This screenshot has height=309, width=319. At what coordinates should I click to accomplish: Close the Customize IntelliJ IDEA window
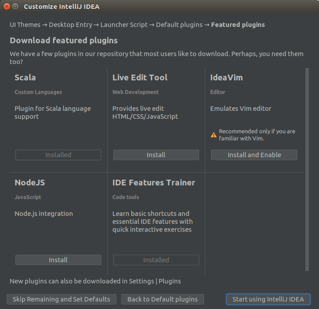pyautogui.click(x=7, y=7)
